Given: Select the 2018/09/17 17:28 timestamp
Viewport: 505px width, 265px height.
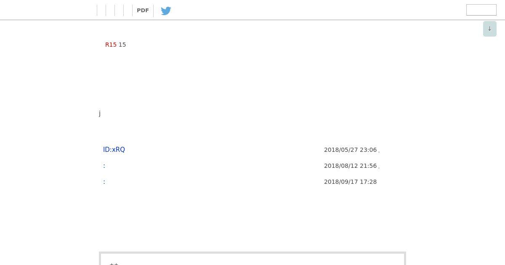Looking at the screenshot, I should [x=350, y=182].
